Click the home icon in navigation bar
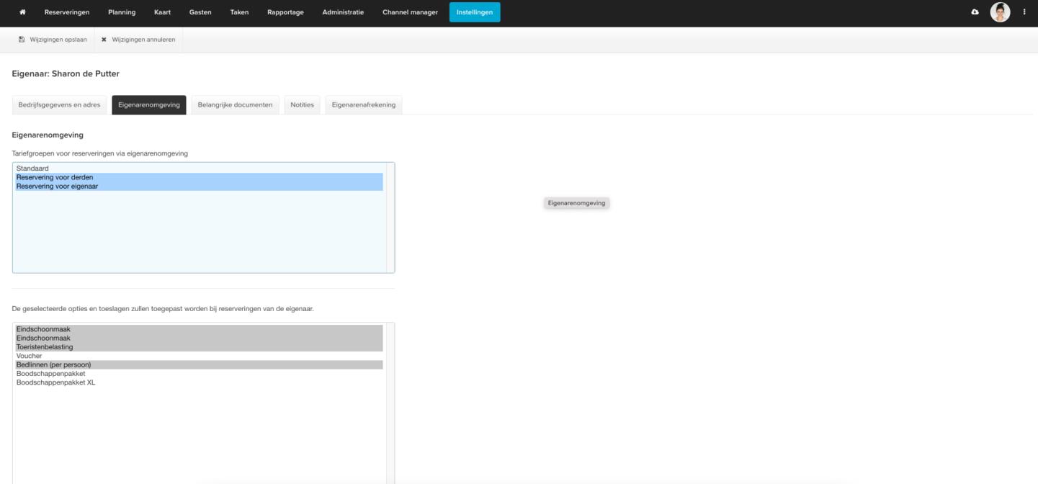This screenshot has height=484, width=1038. tap(22, 12)
